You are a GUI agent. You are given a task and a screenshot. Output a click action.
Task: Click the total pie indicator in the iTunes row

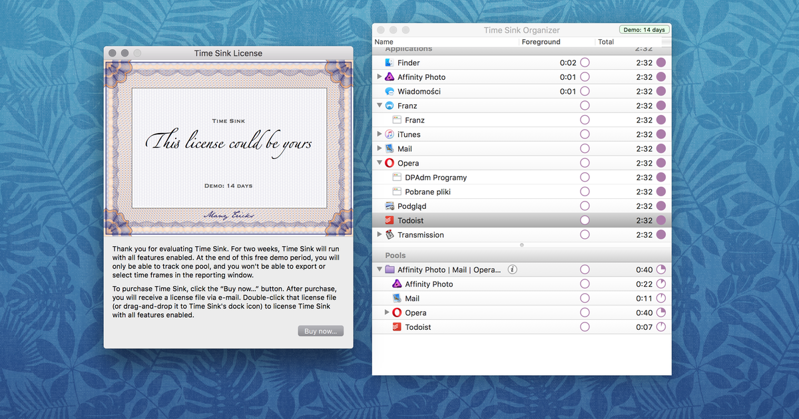661,134
